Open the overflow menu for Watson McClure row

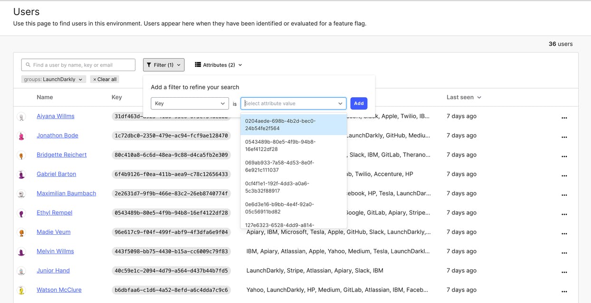point(564,292)
